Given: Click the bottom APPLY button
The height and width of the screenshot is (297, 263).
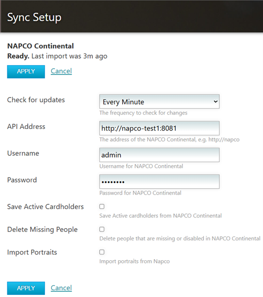Looking at the screenshot, I should [x=26, y=288].
